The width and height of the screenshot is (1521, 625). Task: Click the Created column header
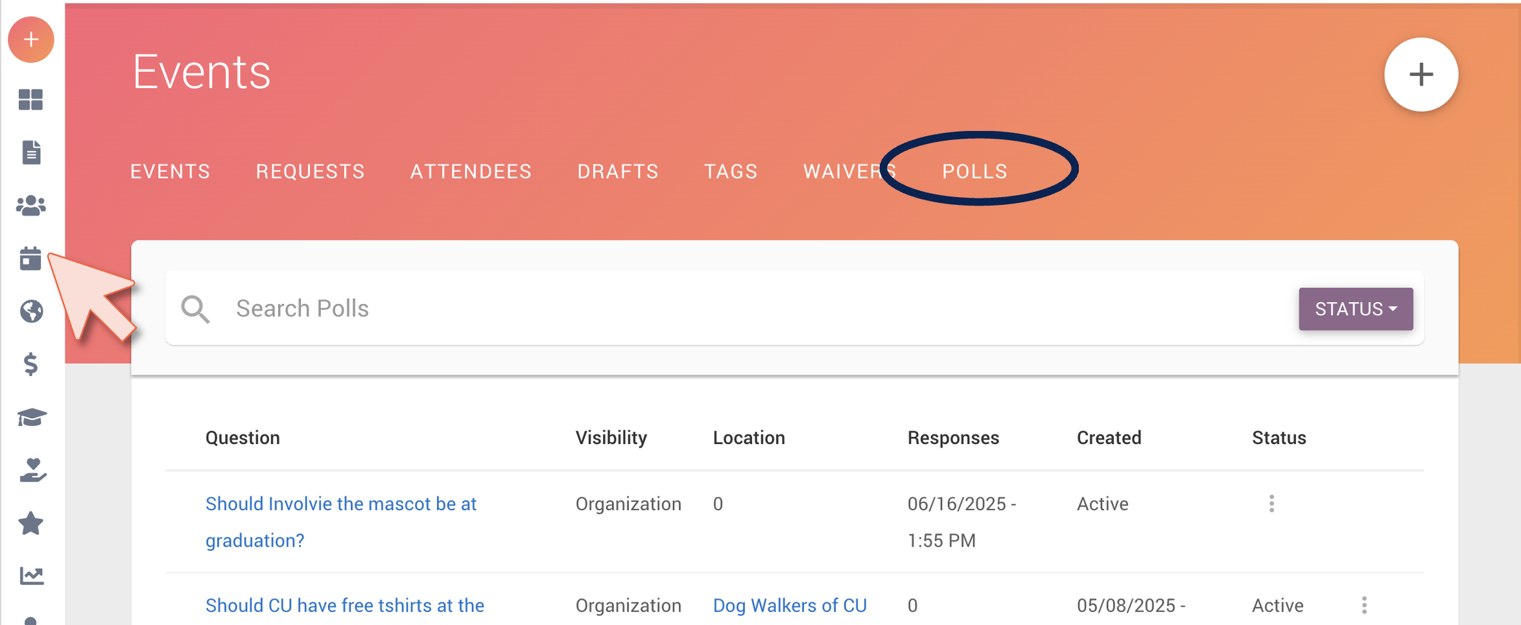[1109, 438]
